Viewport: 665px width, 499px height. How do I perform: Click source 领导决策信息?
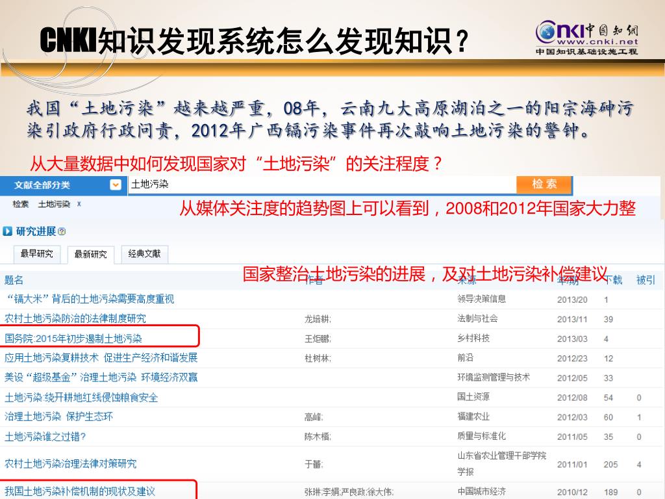[x=481, y=299]
